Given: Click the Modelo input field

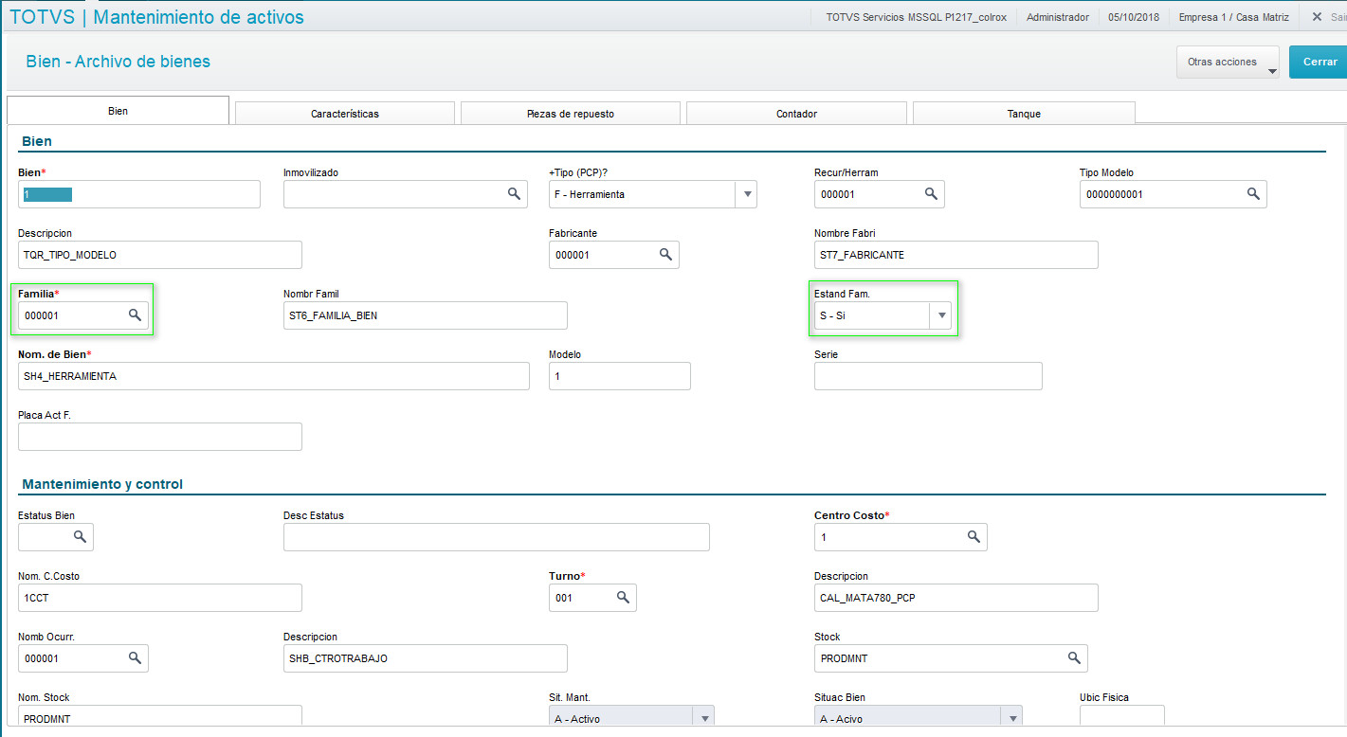Looking at the screenshot, I should pyautogui.click(x=619, y=376).
